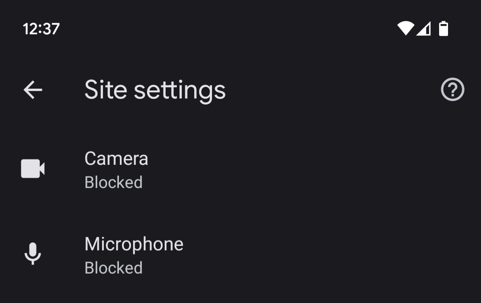The width and height of the screenshot is (481, 303).
Task: Click the "Site settings" page title
Action: [155, 90]
